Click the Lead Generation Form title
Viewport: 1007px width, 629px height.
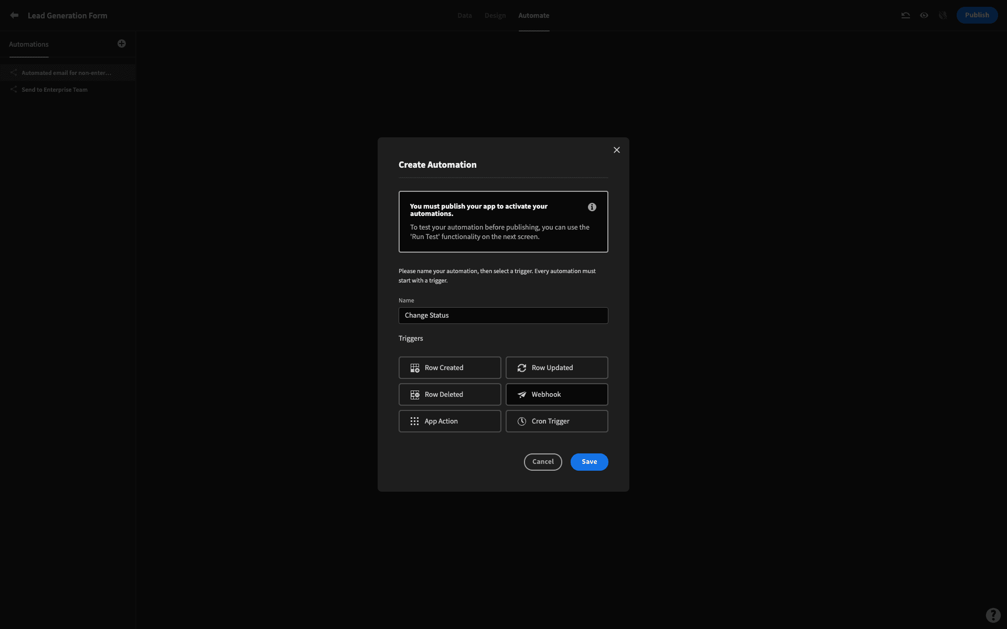(x=68, y=16)
